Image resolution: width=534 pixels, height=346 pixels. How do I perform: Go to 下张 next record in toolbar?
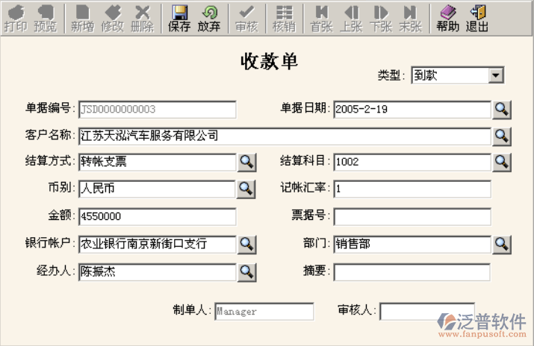click(381, 19)
